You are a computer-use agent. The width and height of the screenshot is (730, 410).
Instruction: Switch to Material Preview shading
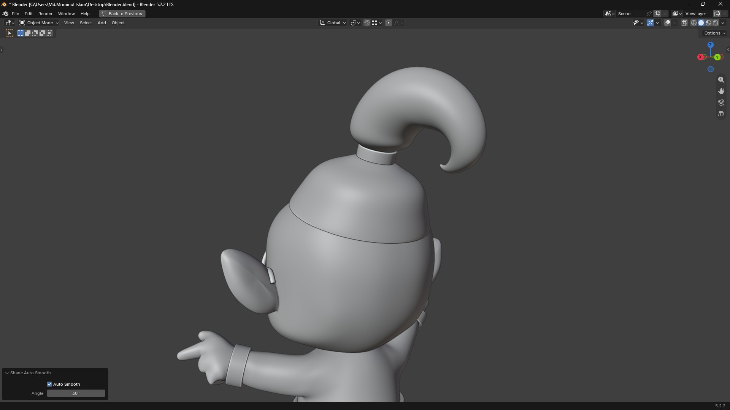pos(708,23)
